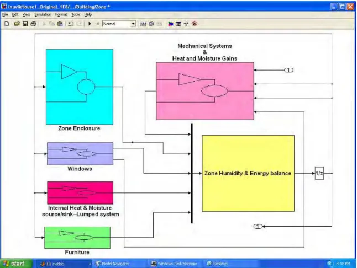
Task: Save the model with the floppy disk icon
Action: pyautogui.click(x=25, y=23)
